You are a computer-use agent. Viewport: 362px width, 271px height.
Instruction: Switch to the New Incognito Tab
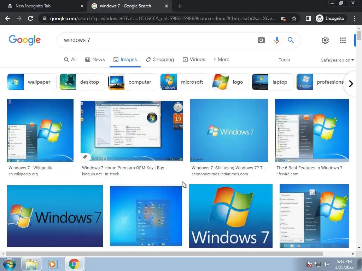pyautogui.click(x=44, y=6)
